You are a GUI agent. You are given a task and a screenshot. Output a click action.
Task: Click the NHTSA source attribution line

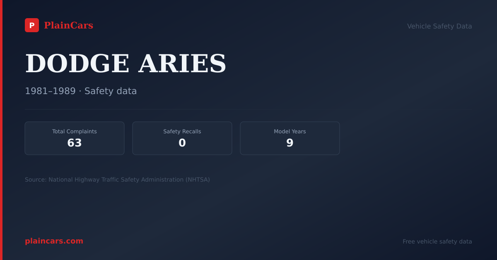coord(117,180)
